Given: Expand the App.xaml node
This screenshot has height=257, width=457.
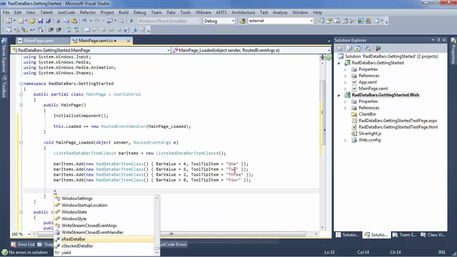Looking at the screenshot, I should pos(345,82).
